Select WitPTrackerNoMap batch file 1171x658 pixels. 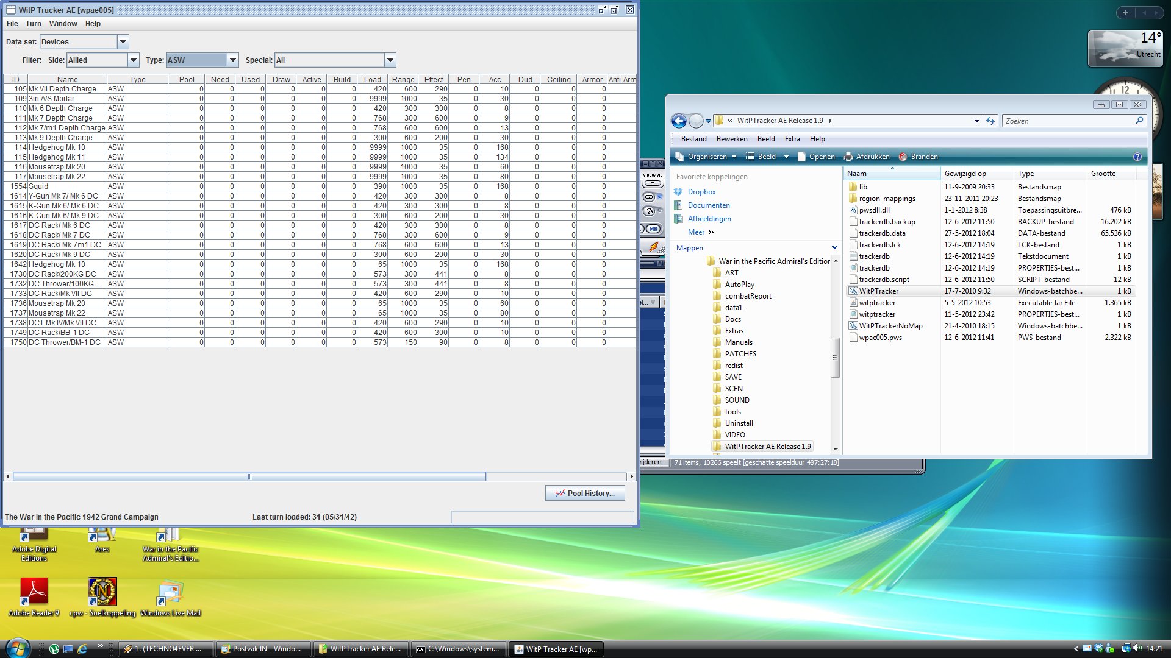click(890, 326)
